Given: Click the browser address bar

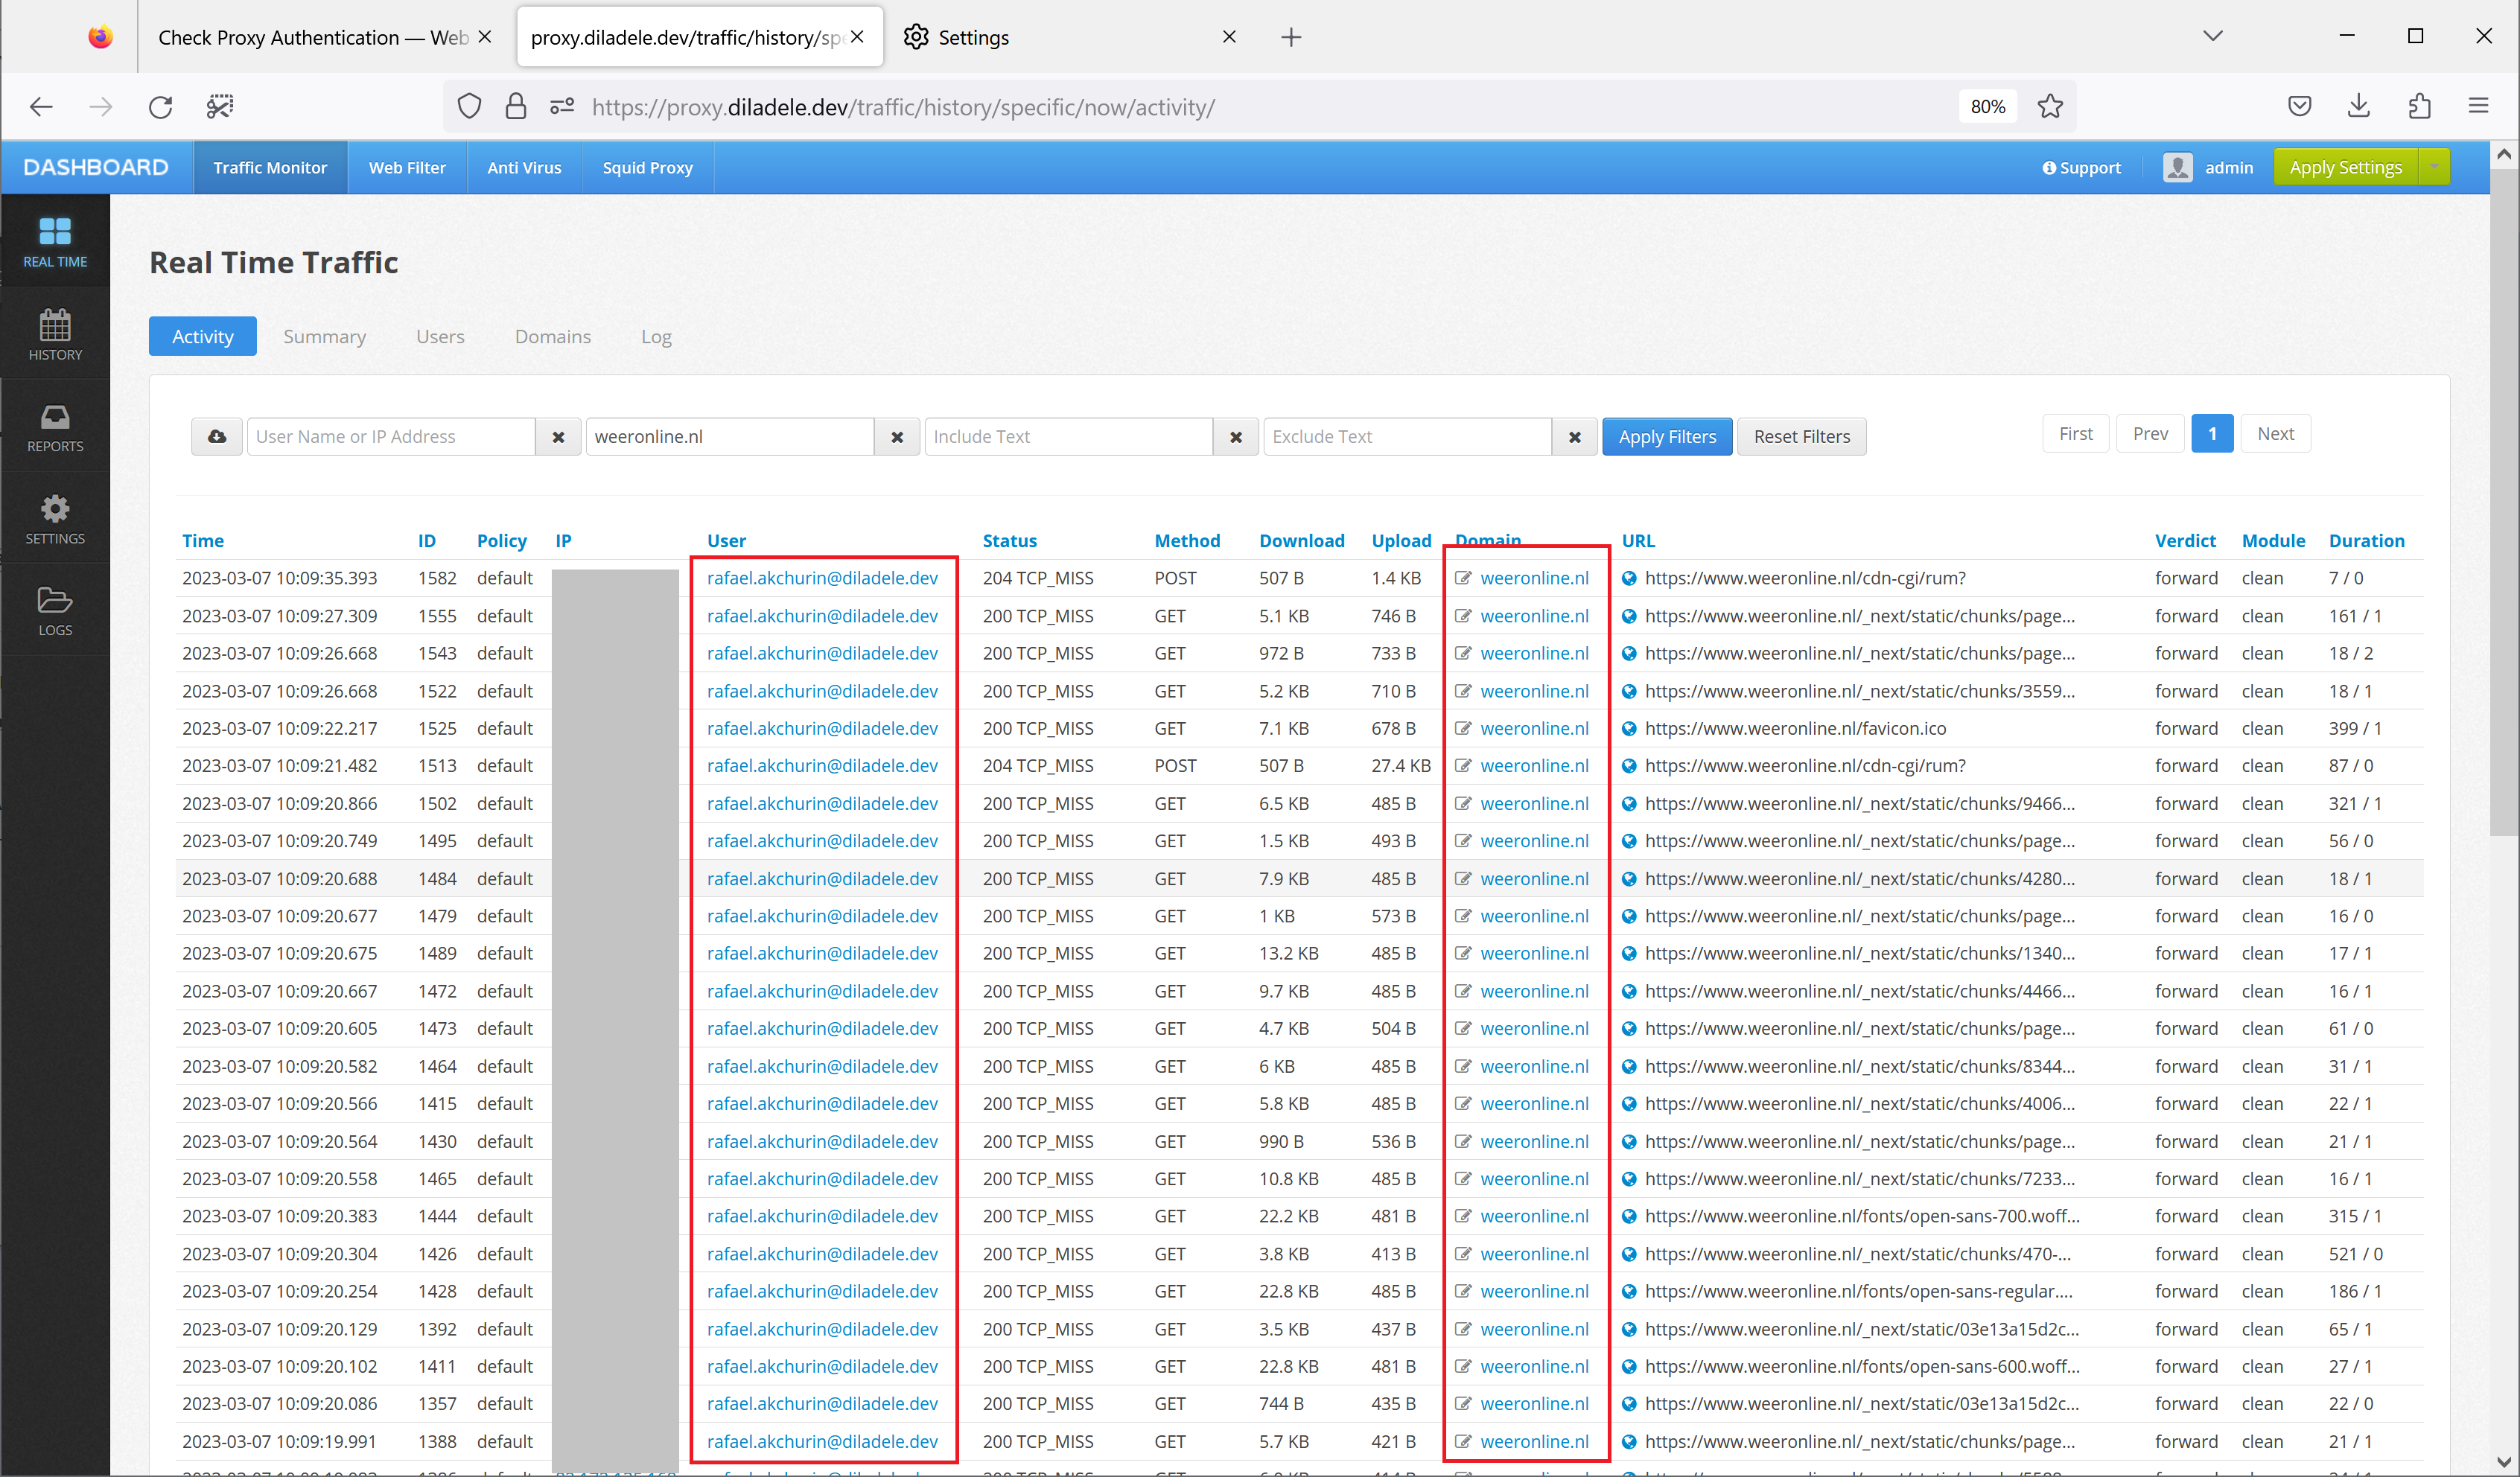Looking at the screenshot, I should [1260, 107].
